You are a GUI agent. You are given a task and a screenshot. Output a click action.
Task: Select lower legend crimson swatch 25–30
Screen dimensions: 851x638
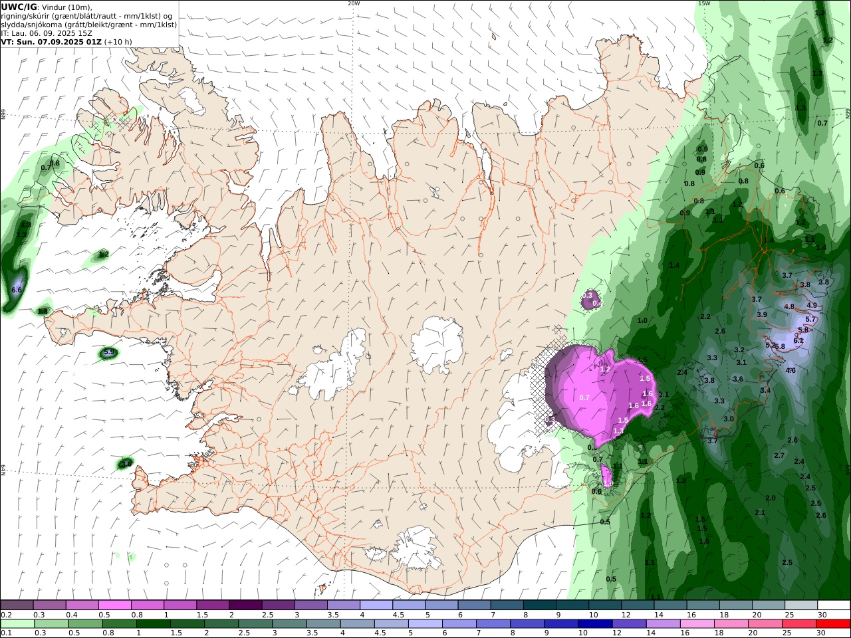pyautogui.click(x=799, y=624)
